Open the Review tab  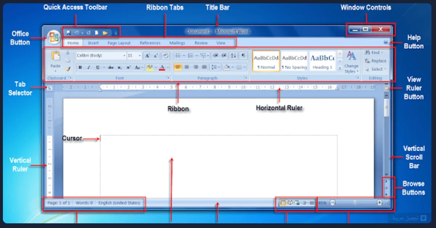(x=201, y=43)
